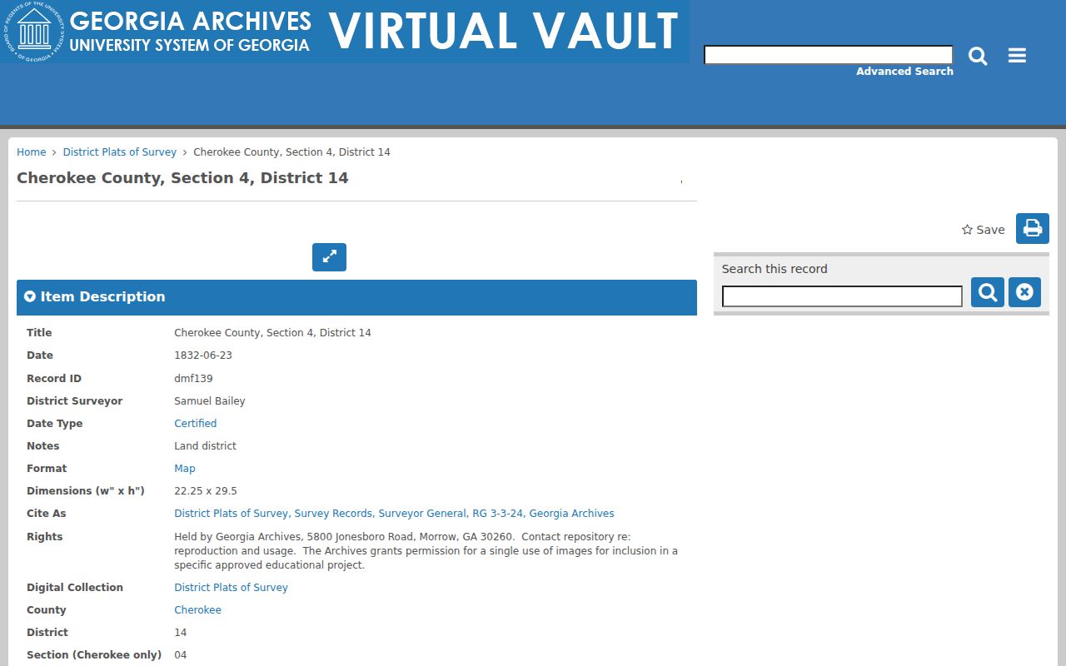
Task: Click the Section value 04
Action: 181,655
